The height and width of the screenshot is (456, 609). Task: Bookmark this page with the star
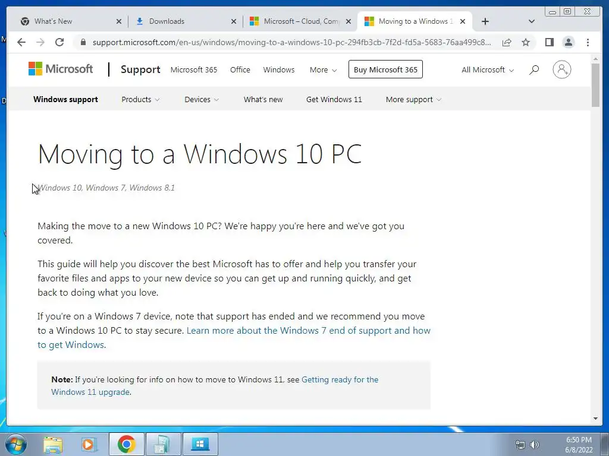click(526, 42)
